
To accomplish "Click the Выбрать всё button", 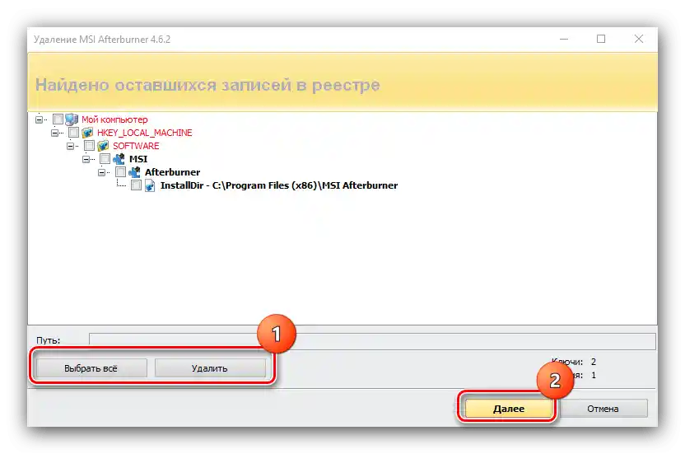I will coord(91,368).
